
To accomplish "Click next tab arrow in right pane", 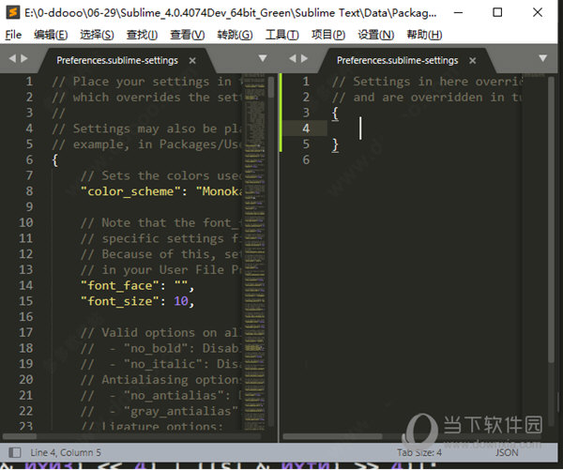I will [307, 59].
